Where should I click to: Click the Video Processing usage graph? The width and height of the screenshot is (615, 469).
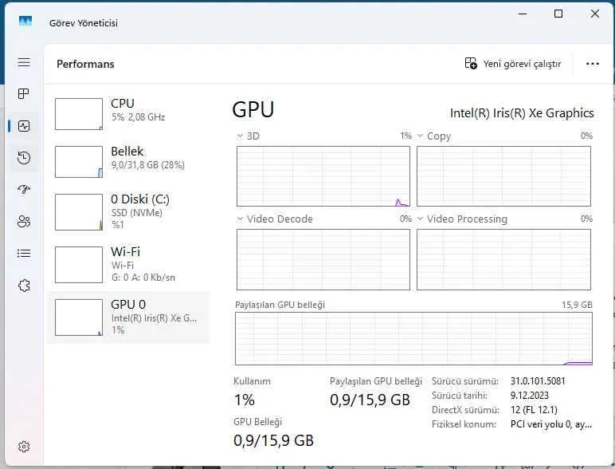pyautogui.click(x=503, y=260)
